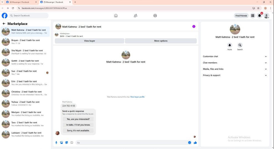Open the Gottit conversation

[x=25, y=62]
